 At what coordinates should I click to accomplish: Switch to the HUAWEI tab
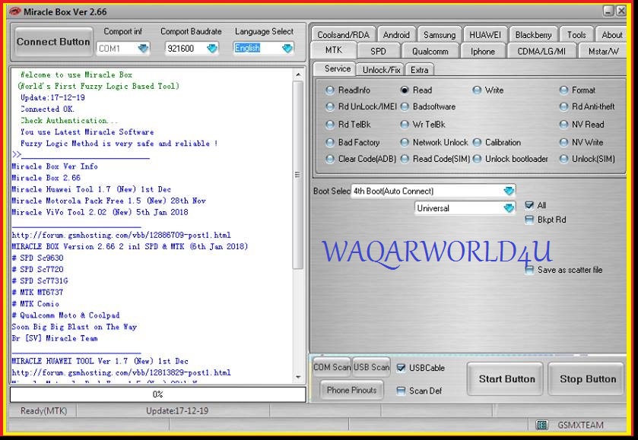click(485, 34)
